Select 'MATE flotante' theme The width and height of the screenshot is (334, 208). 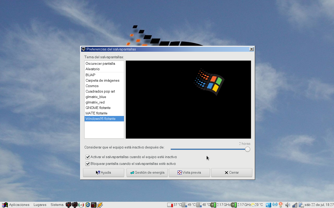click(x=104, y=113)
